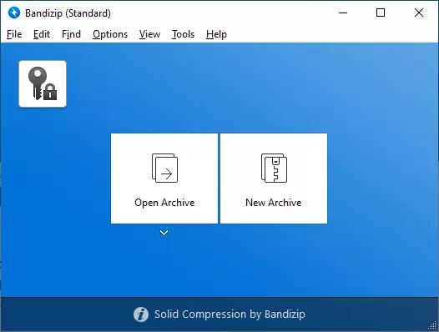This screenshot has width=439, height=332.
Task: Open the Help menu
Action: point(216,34)
